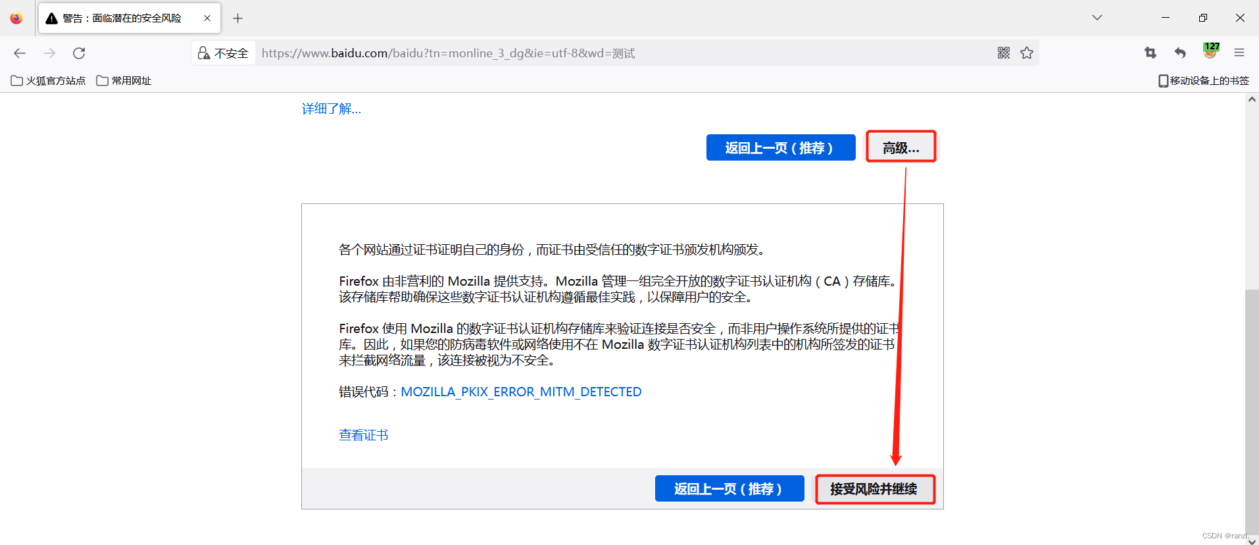Click the 详细了解 link
Screen dimensions: 1259x545
(332, 109)
